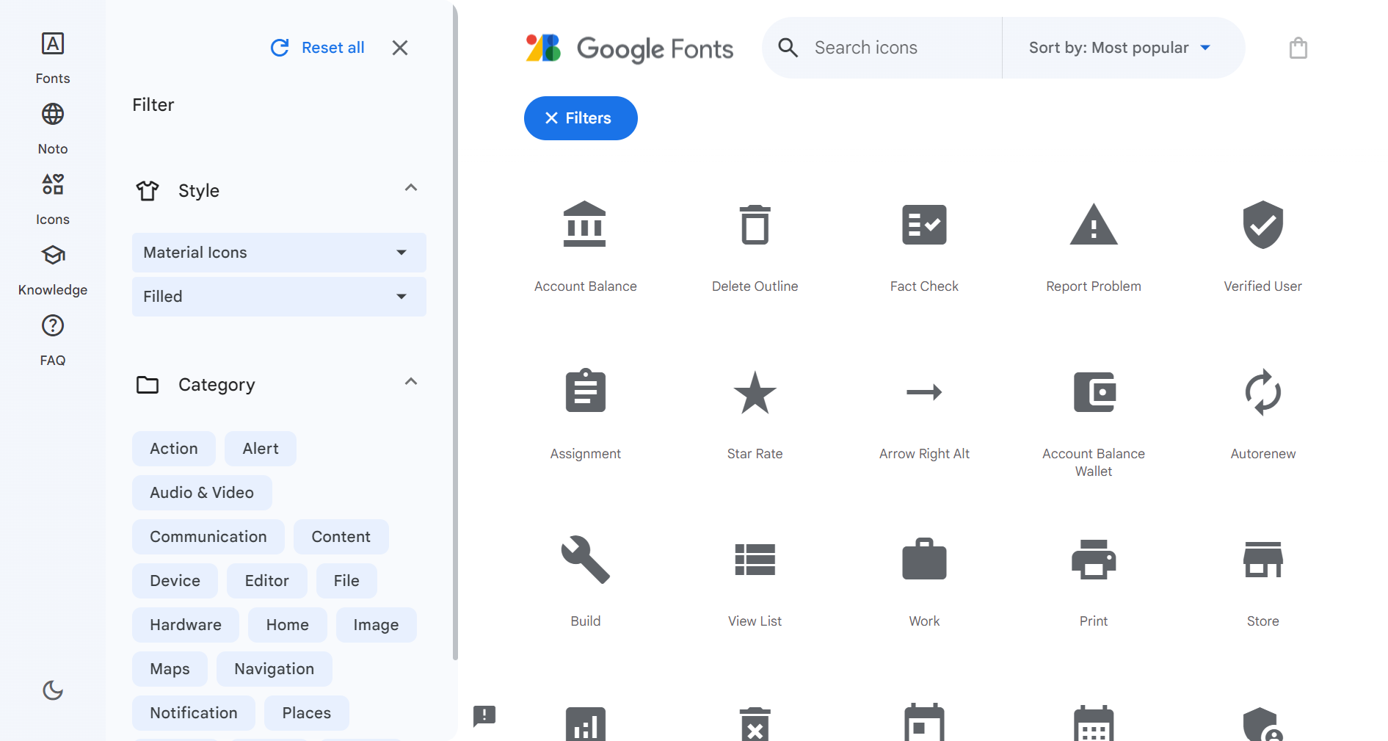Collapse the Category filter section
Image resolution: width=1388 pixels, height=741 pixels.
[411, 382]
